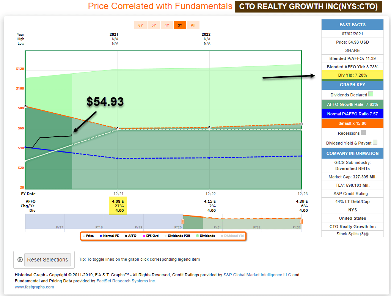Select the 4Y time range tab
Image resolution: width=391 pixels, height=296 pixels.
pyautogui.click(x=167, y=25)
